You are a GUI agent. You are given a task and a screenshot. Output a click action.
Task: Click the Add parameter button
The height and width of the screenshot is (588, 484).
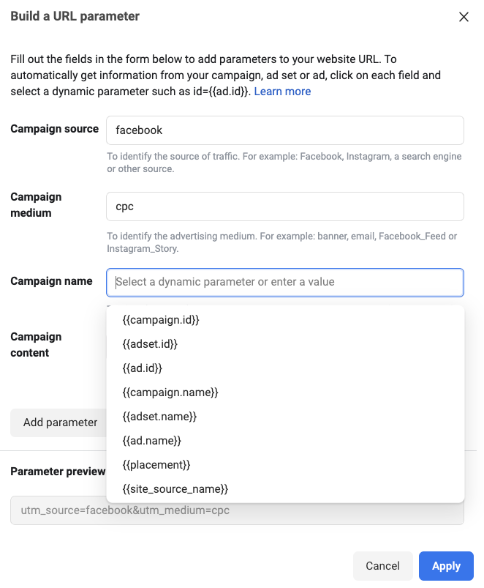pos(60,423)
